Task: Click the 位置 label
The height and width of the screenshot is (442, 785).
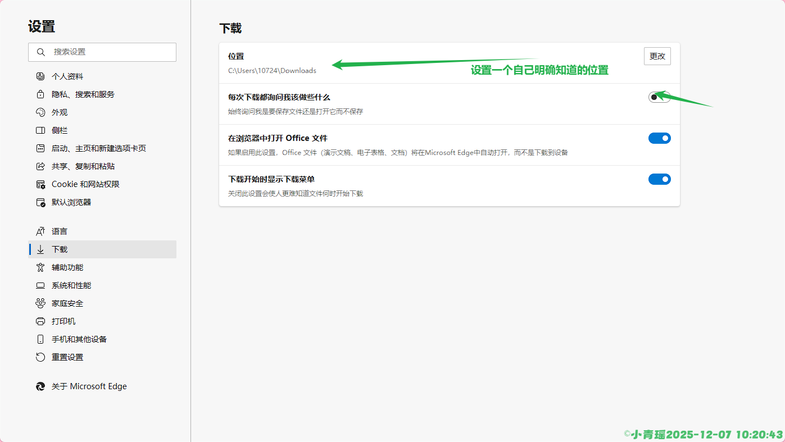Action: [x=236, y=56]
